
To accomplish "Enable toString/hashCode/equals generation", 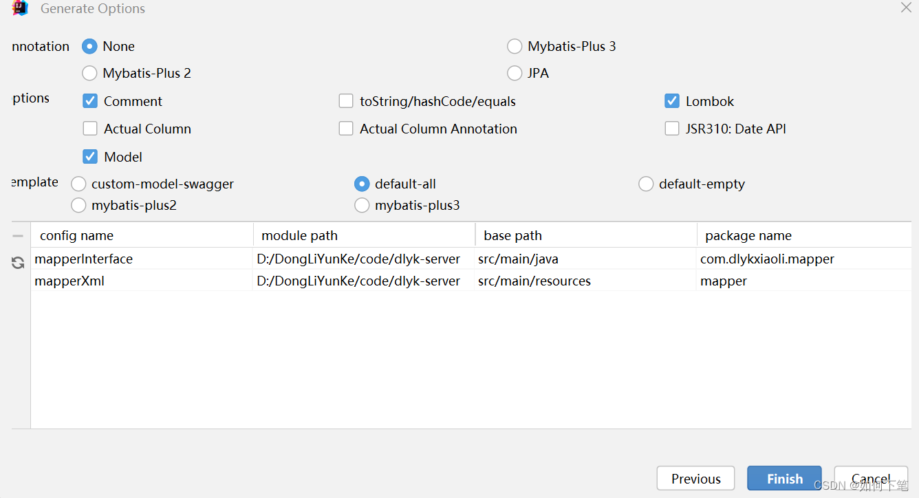I will point(346,100).
